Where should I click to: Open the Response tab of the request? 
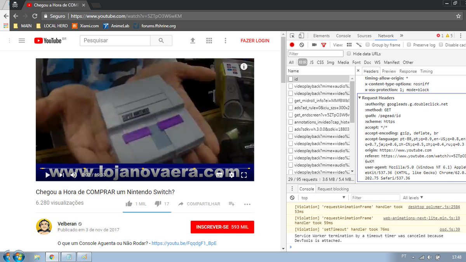408,71
